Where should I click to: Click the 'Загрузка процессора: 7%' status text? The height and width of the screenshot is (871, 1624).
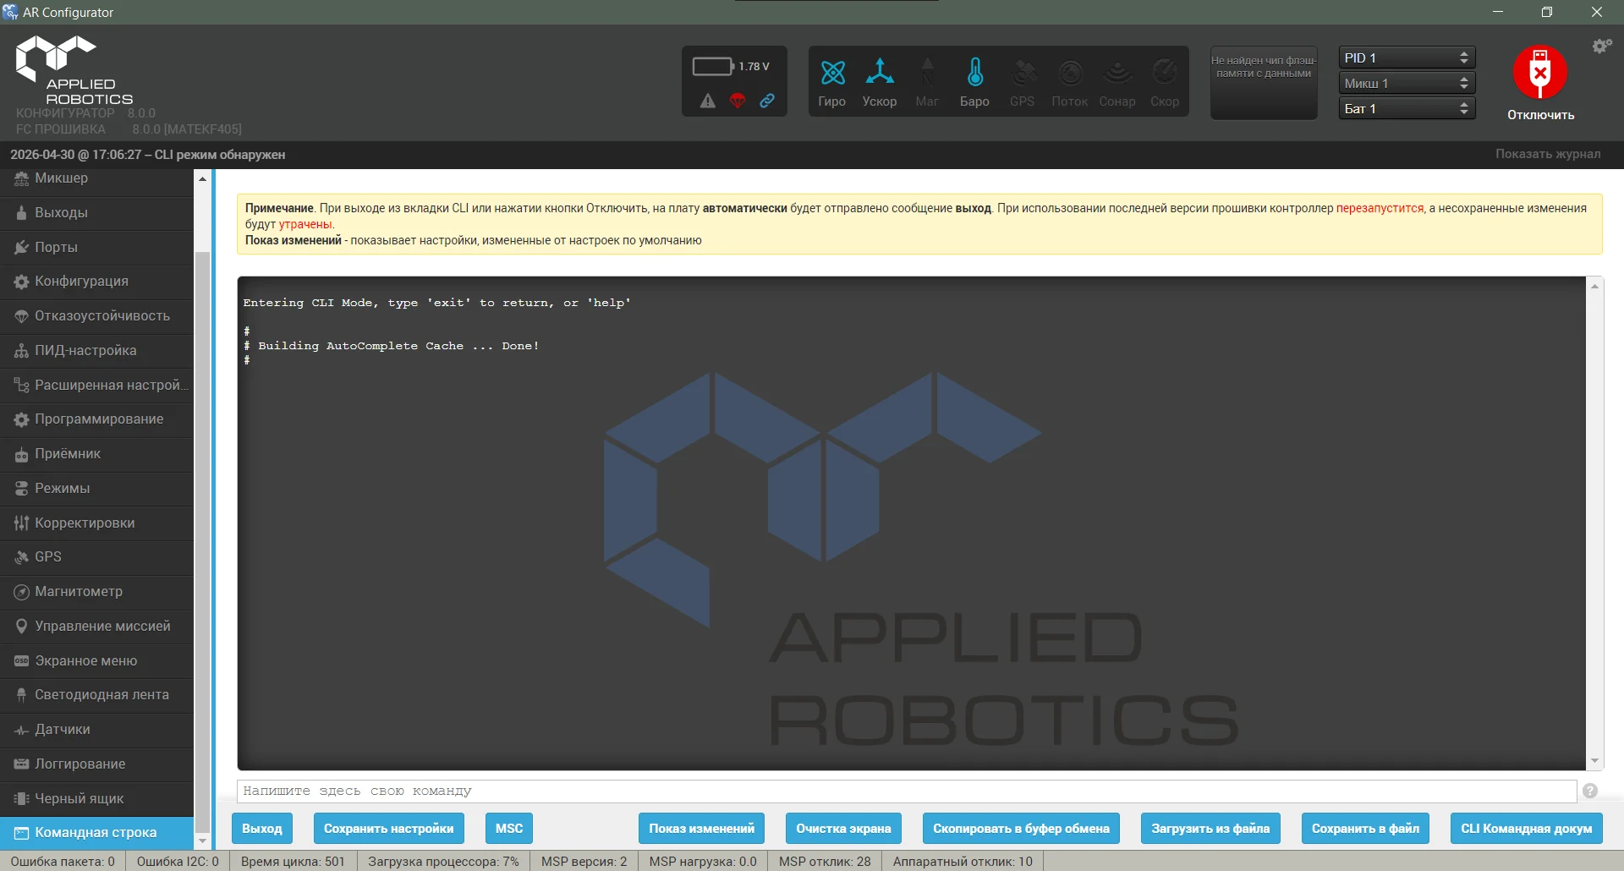point(443,862)
